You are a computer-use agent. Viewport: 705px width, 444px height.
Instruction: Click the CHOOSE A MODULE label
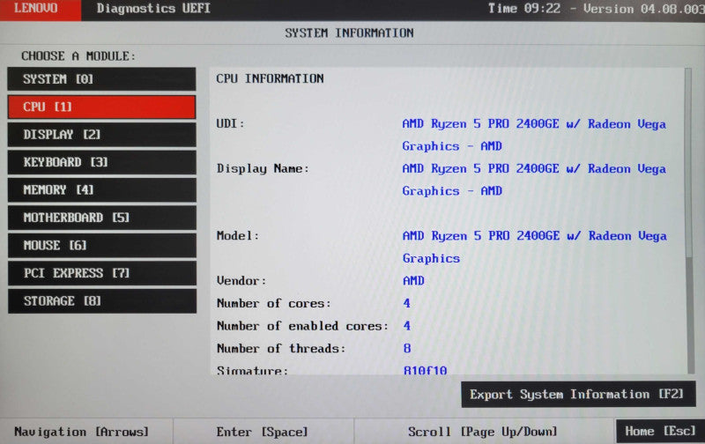click(78, 56)
